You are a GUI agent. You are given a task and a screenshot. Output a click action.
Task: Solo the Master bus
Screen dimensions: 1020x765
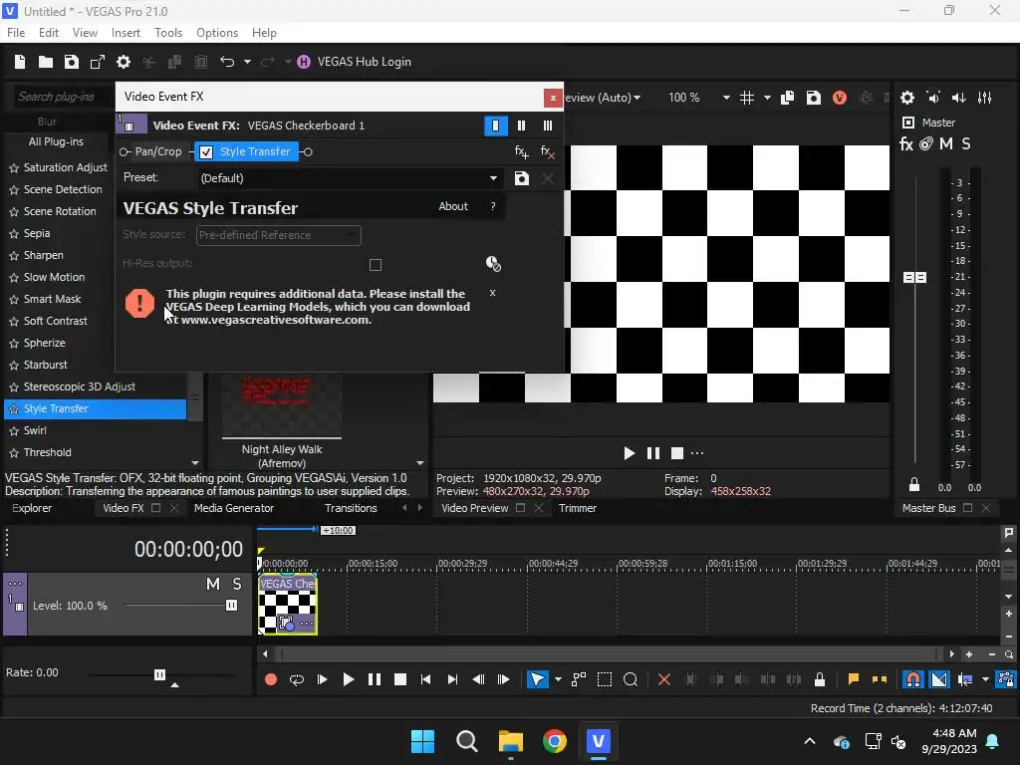click(966, 143)
